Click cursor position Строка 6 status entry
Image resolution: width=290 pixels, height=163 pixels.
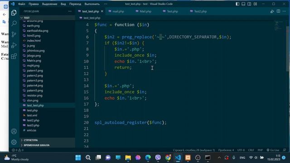pos(194,150)
